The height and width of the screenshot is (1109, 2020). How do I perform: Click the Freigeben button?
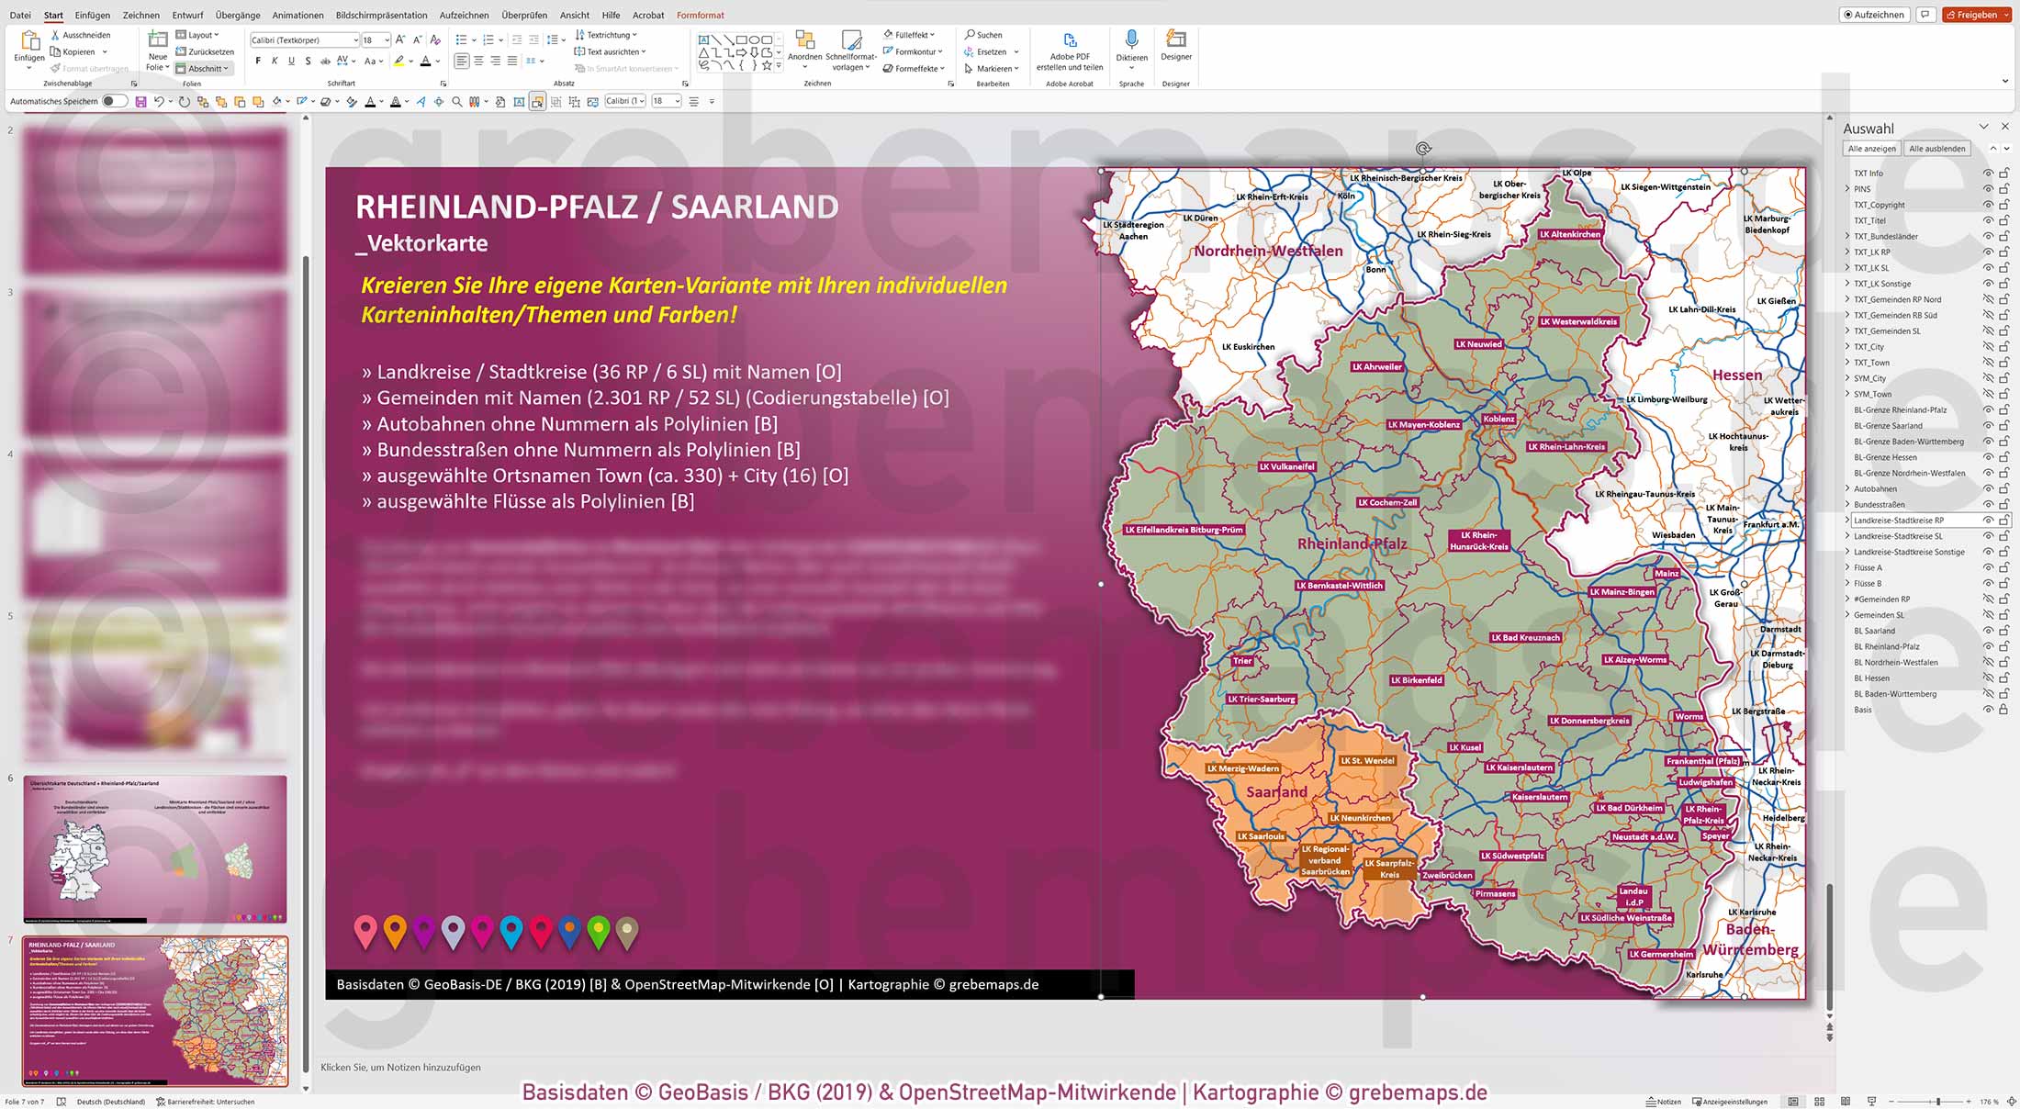pos(1976,14)
